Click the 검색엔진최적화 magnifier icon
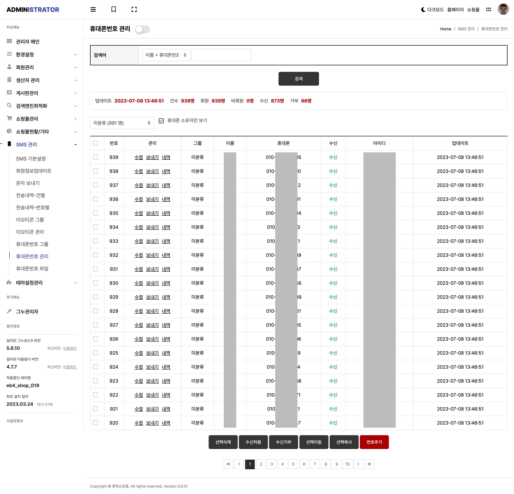This screenshot has width=514, height=494. coord(9,105)
